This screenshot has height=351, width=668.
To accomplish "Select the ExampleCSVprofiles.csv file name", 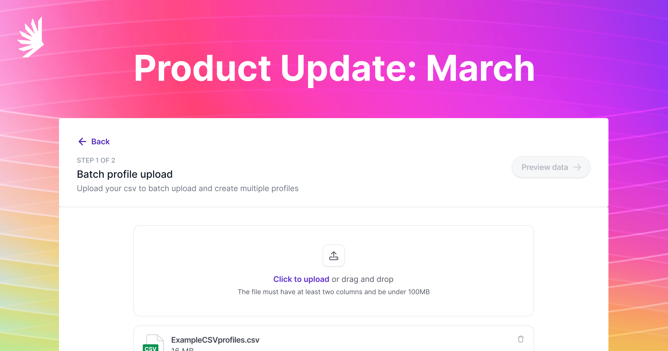I will [x=215, y=340].
